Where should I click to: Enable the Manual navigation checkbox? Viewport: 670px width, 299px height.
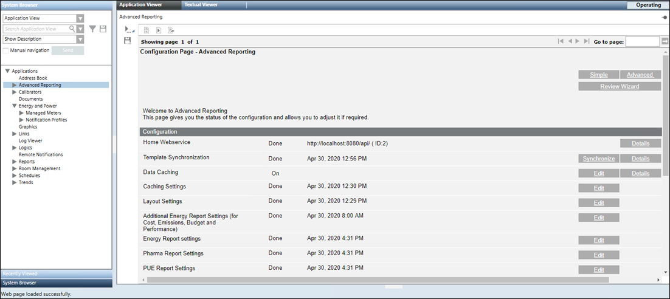[6, 50]
